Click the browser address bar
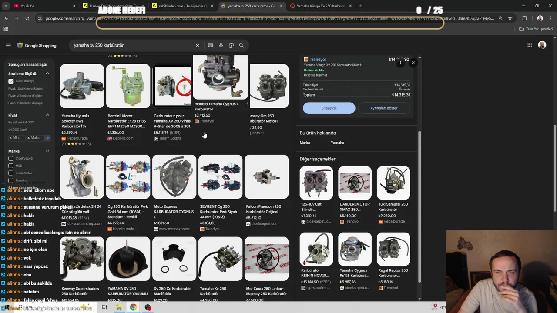The width and height of the screenshot is (557, 313). [x=270, y=18]
